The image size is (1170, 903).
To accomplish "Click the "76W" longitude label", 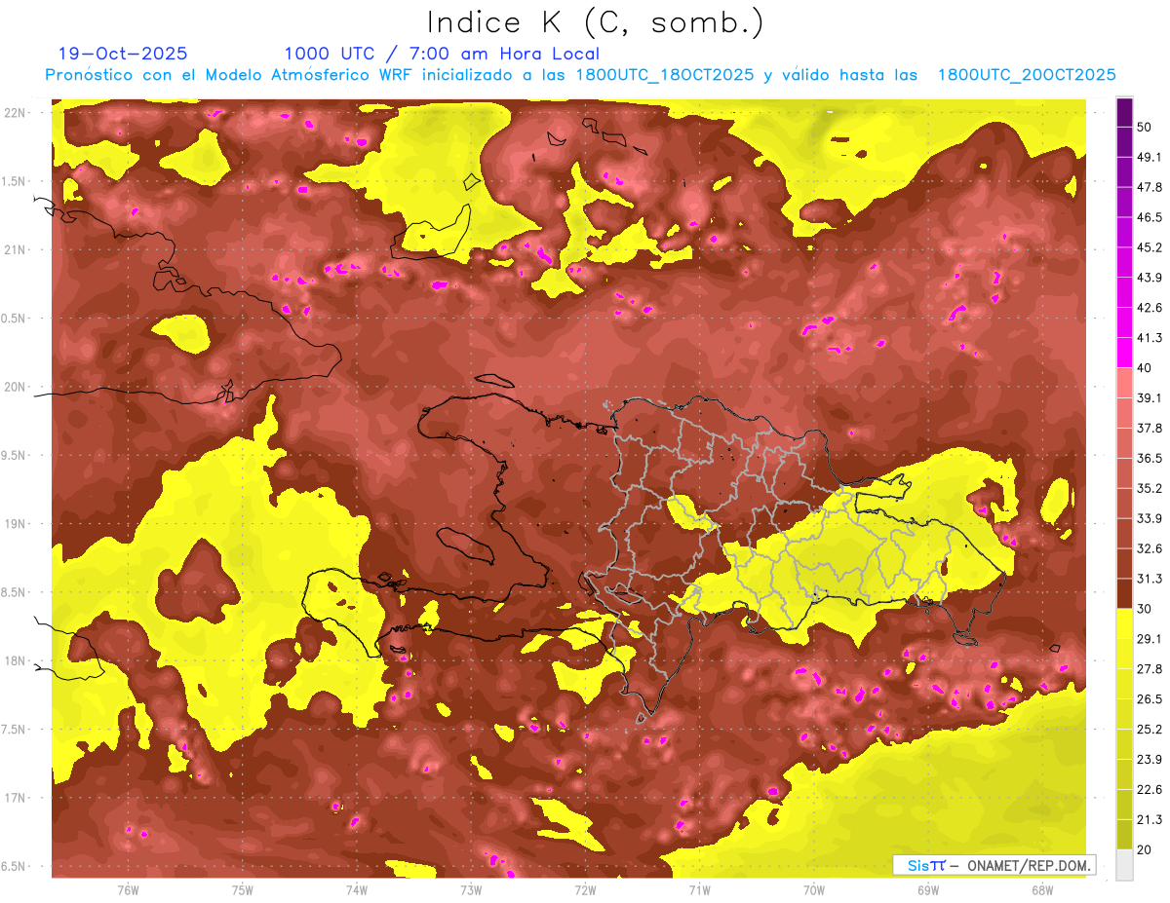I will [128, 889].
